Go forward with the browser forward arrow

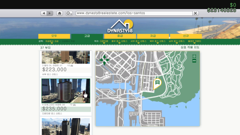50,13
